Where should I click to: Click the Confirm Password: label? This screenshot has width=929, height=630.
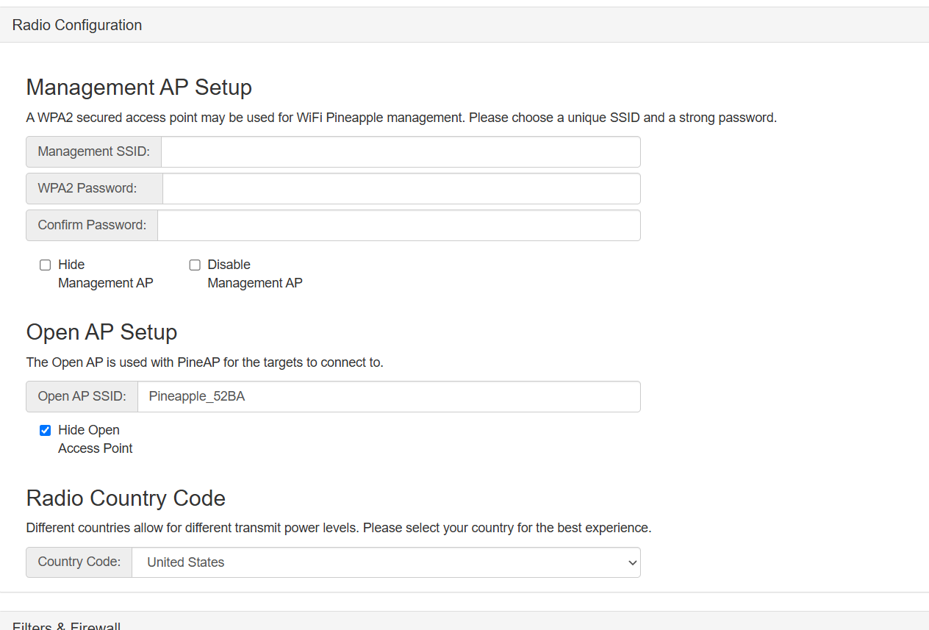coord(92,225)
